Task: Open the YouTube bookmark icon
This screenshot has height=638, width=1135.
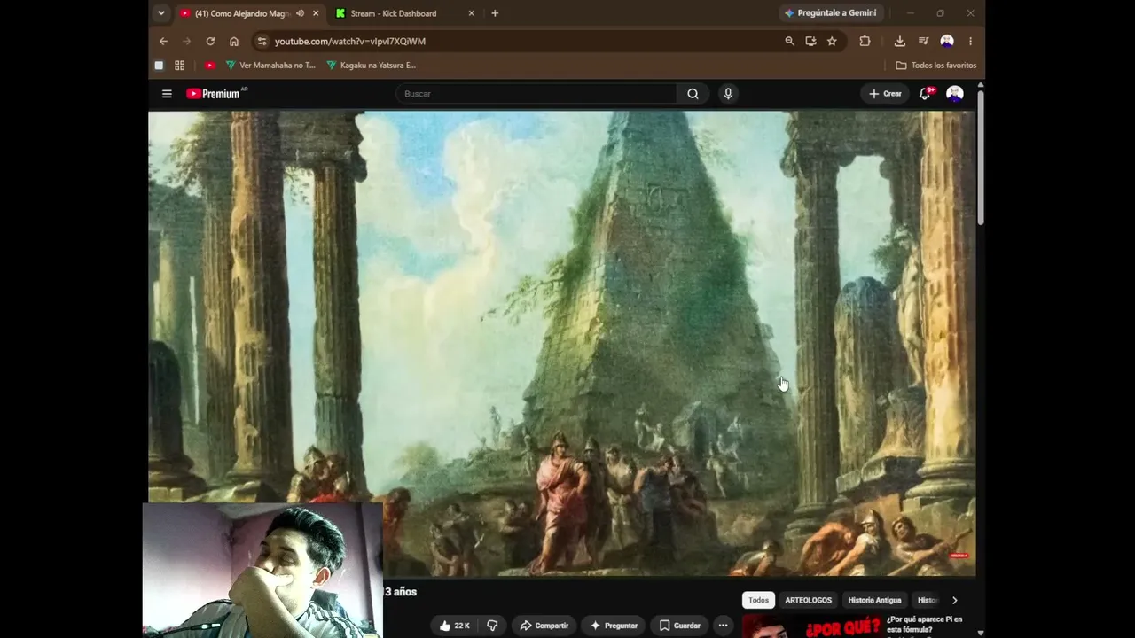Action: coord(210,65)
